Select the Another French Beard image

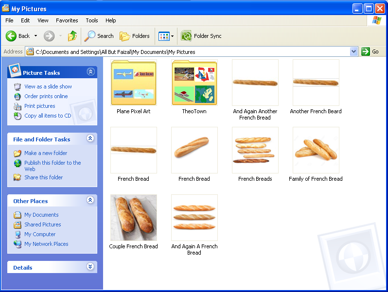316,83
